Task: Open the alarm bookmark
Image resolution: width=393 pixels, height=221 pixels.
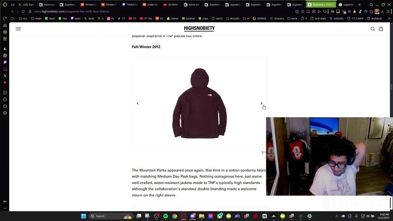Action: (217, 18)
